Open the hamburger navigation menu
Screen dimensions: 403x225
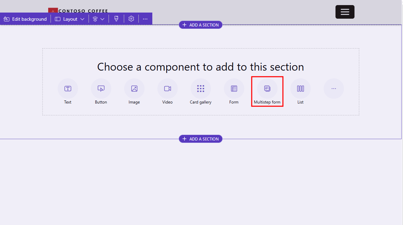(345, 12)
